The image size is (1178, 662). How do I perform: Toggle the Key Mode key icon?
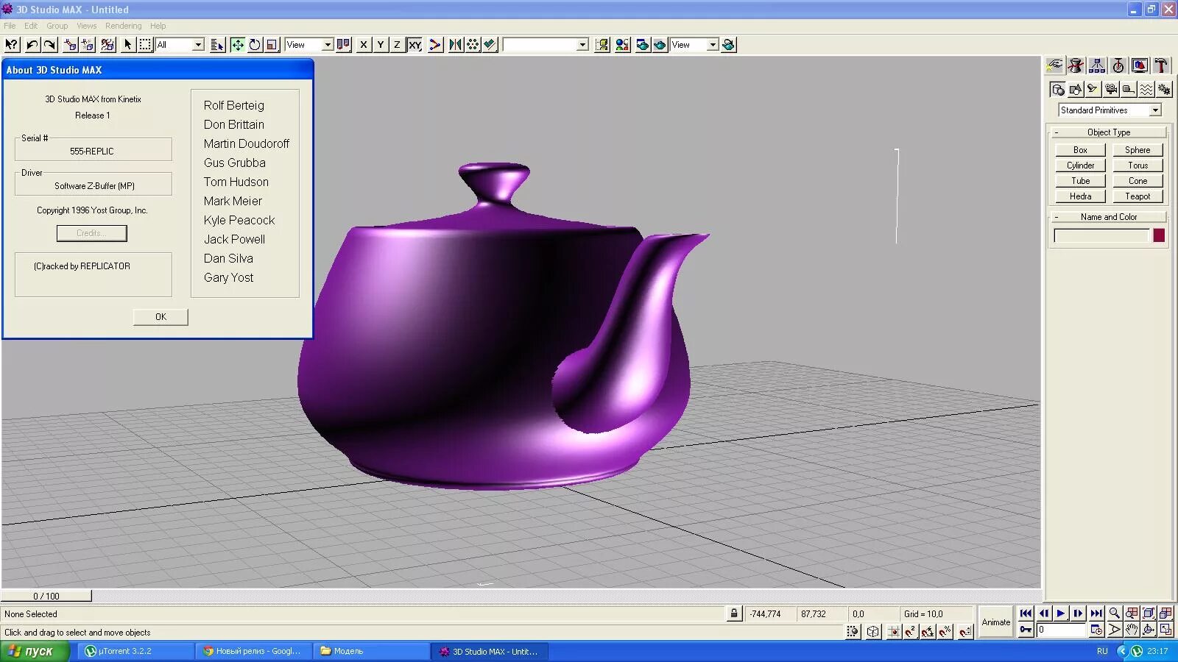tap(1026, 630)
